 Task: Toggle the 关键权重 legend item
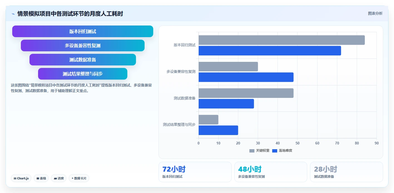coord(259,151)
